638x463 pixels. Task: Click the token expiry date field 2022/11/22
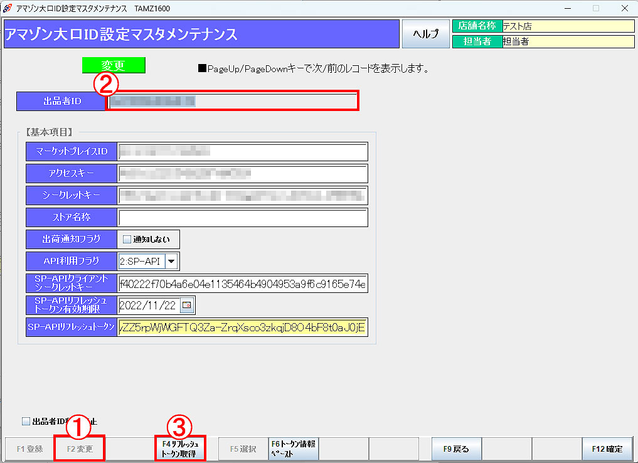pos(148,306)
